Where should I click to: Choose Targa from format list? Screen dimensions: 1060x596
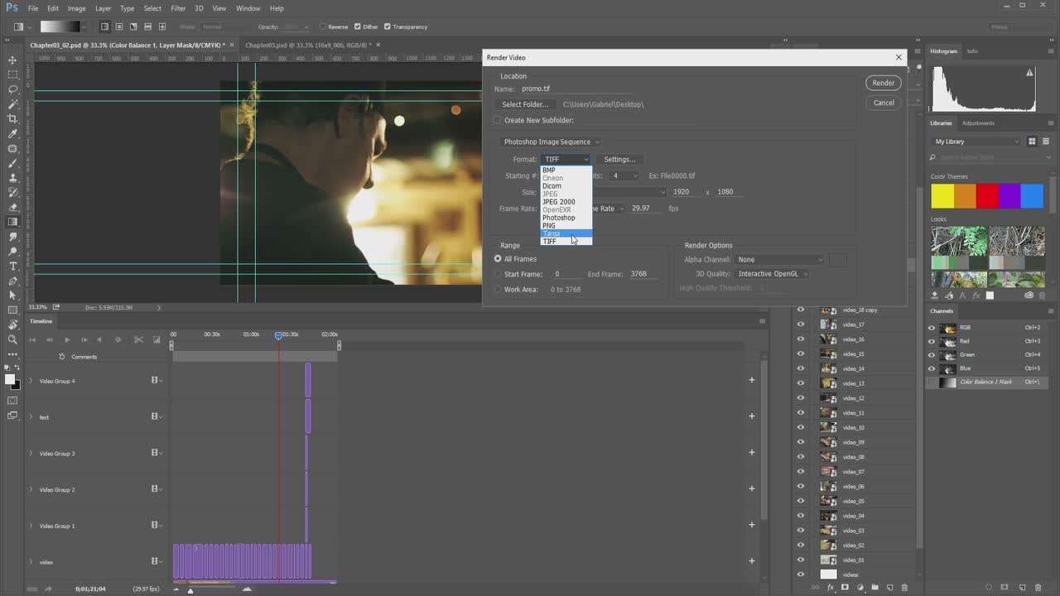coord(566,233)
